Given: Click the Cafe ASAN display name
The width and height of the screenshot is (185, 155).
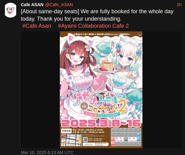Looking at the screenshot, I should [32, 5].
